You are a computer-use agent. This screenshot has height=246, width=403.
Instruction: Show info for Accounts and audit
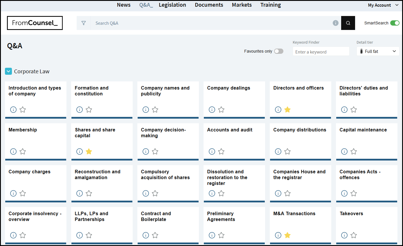point(212,151)
